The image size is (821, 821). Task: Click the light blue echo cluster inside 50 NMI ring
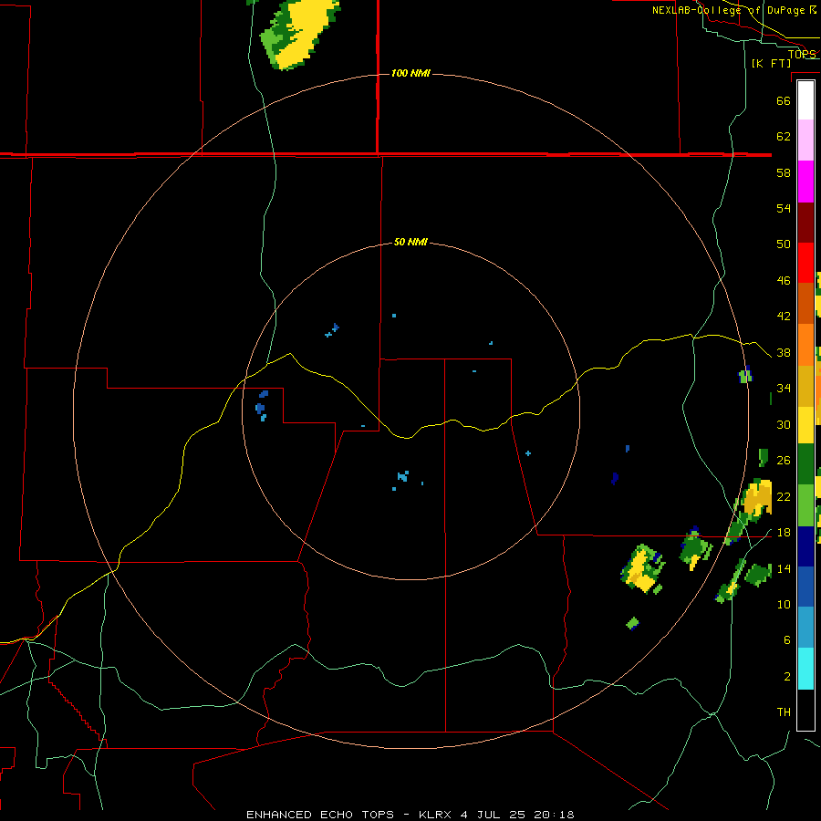pos(402,476)
